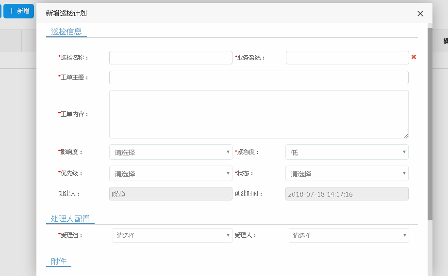
Task: Select the 巡检信息 section heading
Action: coord(66,32)
